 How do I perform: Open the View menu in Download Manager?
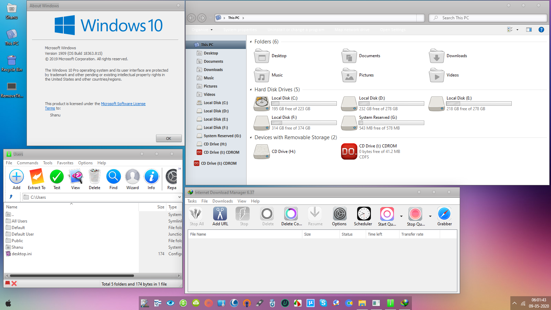[242, 201]
